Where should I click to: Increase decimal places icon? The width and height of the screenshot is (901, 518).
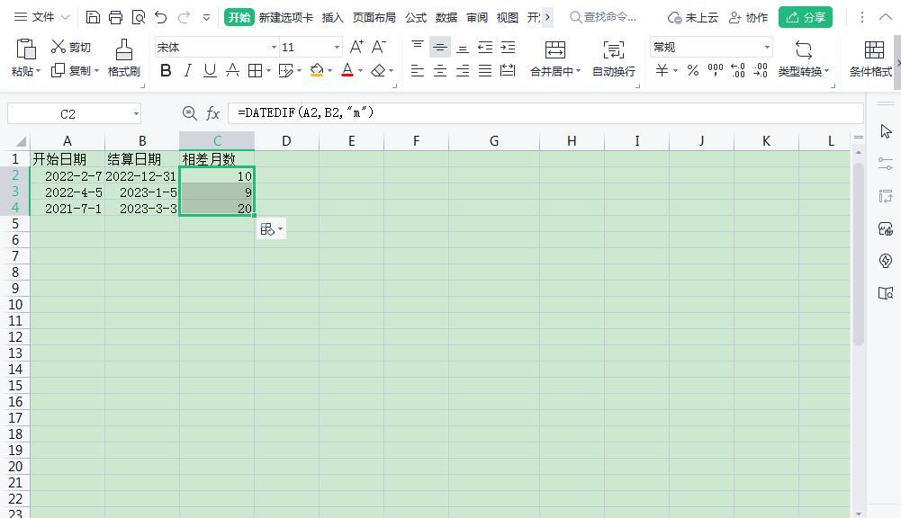click(738, 71)
